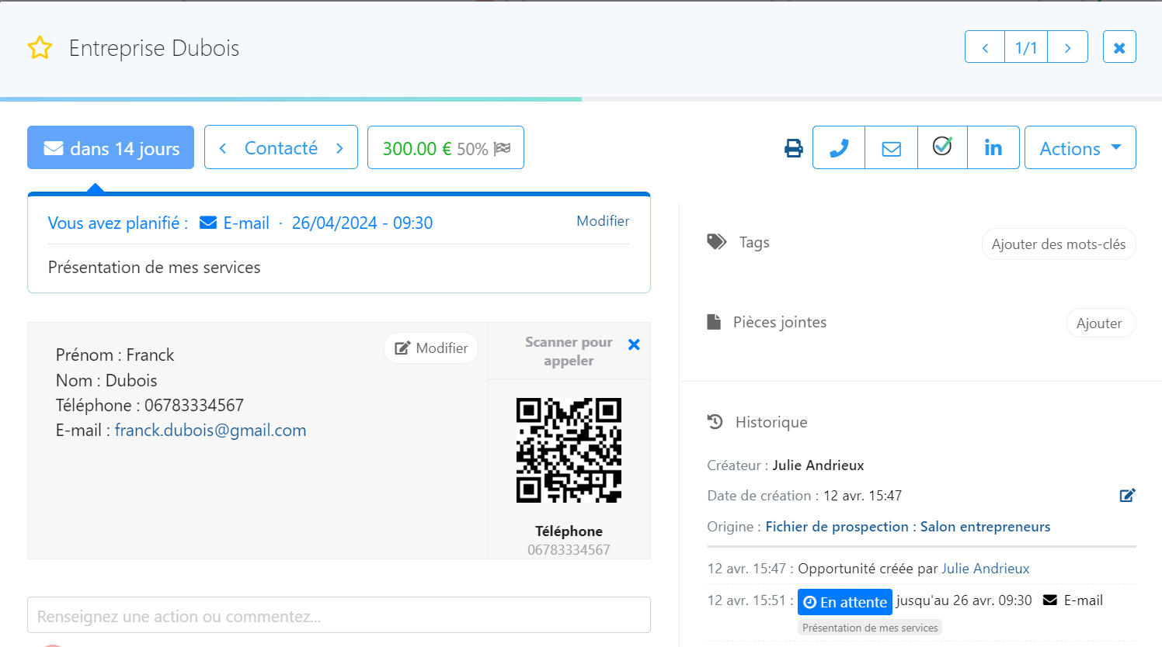Click the '12 avr. 15:47' creation date value

[x=862, y=496]
